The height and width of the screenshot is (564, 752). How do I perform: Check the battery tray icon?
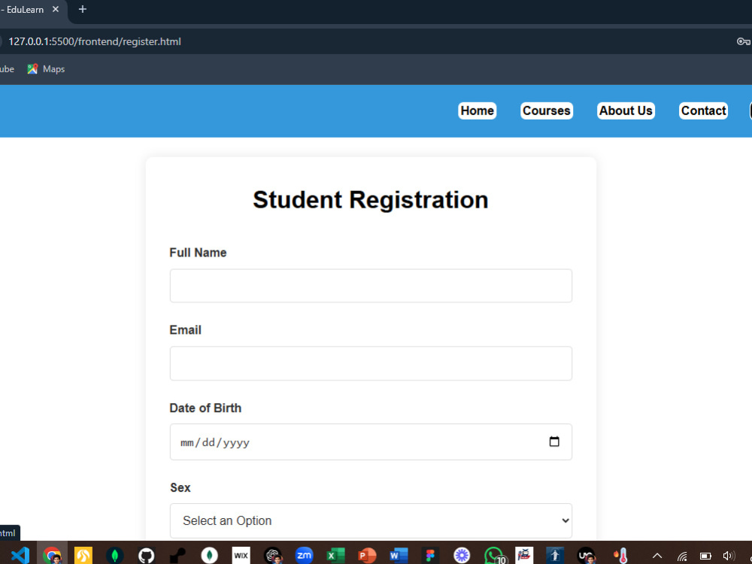(x=705, y=556)
